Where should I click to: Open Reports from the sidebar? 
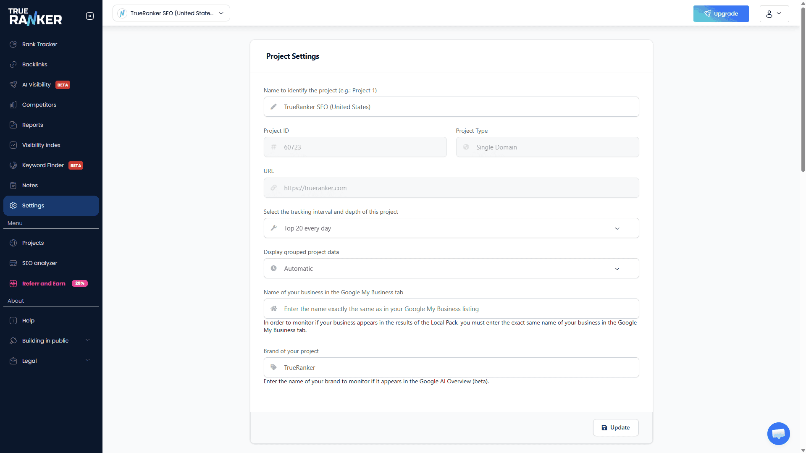pos(33,125)
